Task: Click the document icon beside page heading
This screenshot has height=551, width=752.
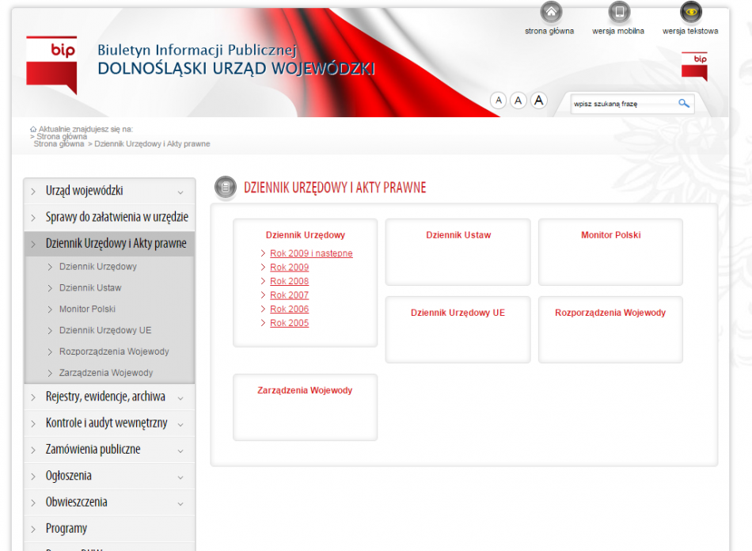Action: (226, 187)
